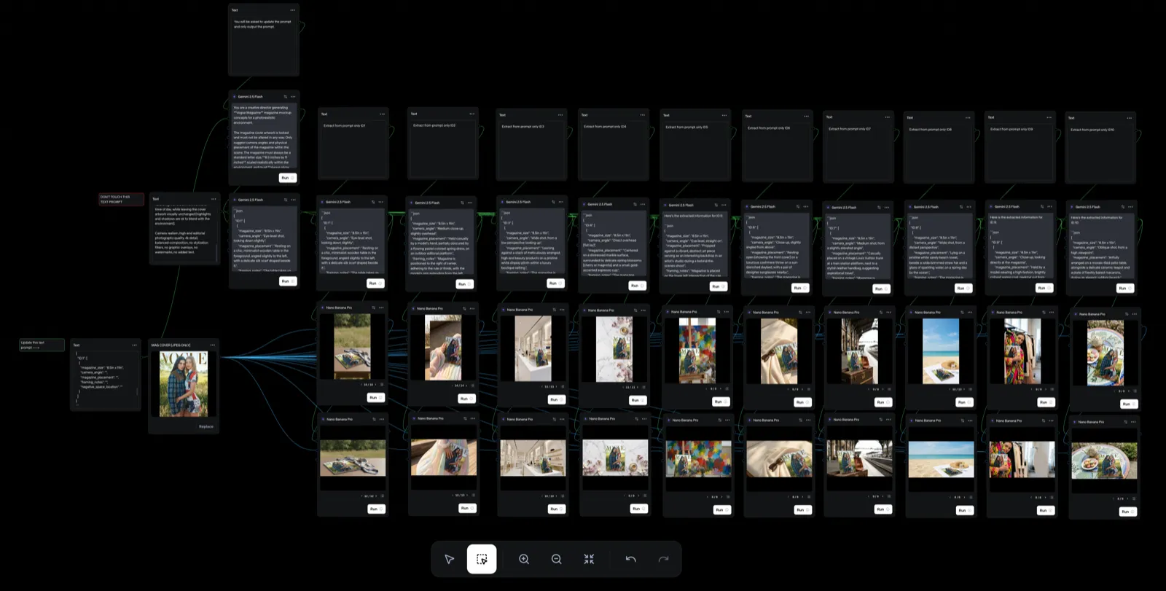
Task: Open options of 'Camera realism' Text node
Action: (x=214, y=199)
